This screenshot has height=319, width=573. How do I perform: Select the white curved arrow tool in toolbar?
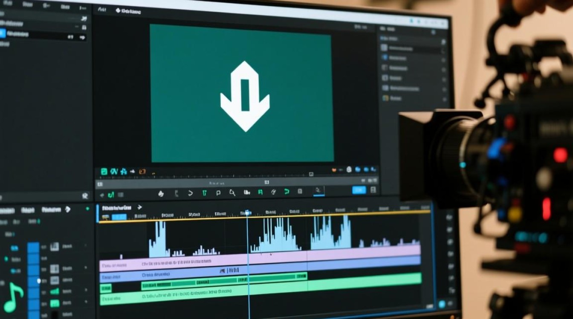[190, 193]
